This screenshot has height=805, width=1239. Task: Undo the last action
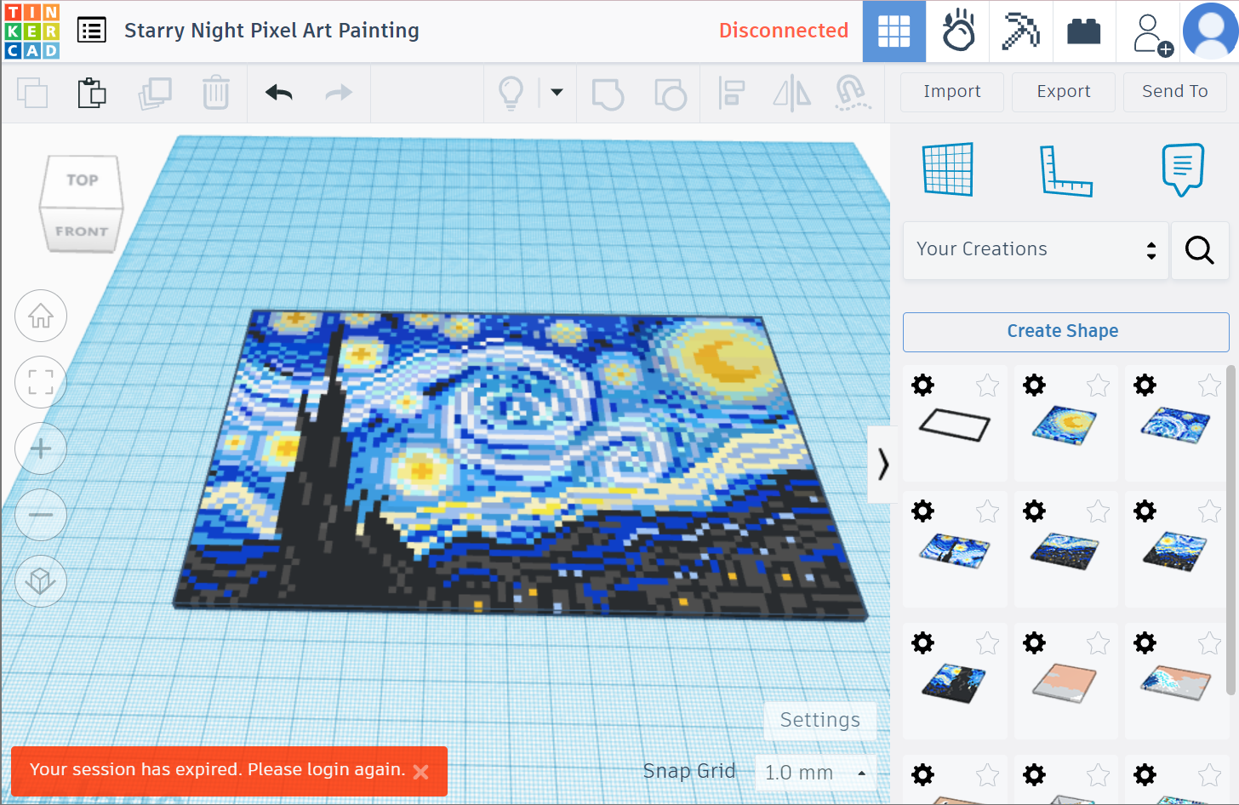[x=279, y=92]
